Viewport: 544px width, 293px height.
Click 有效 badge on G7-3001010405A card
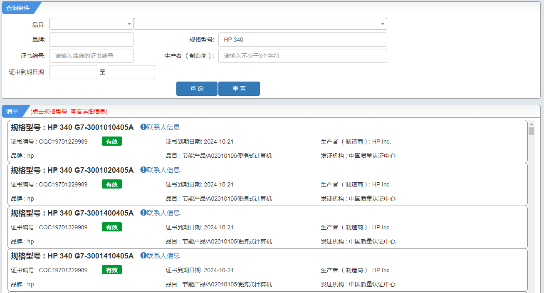pyautogui.click(x=112, y=142)
